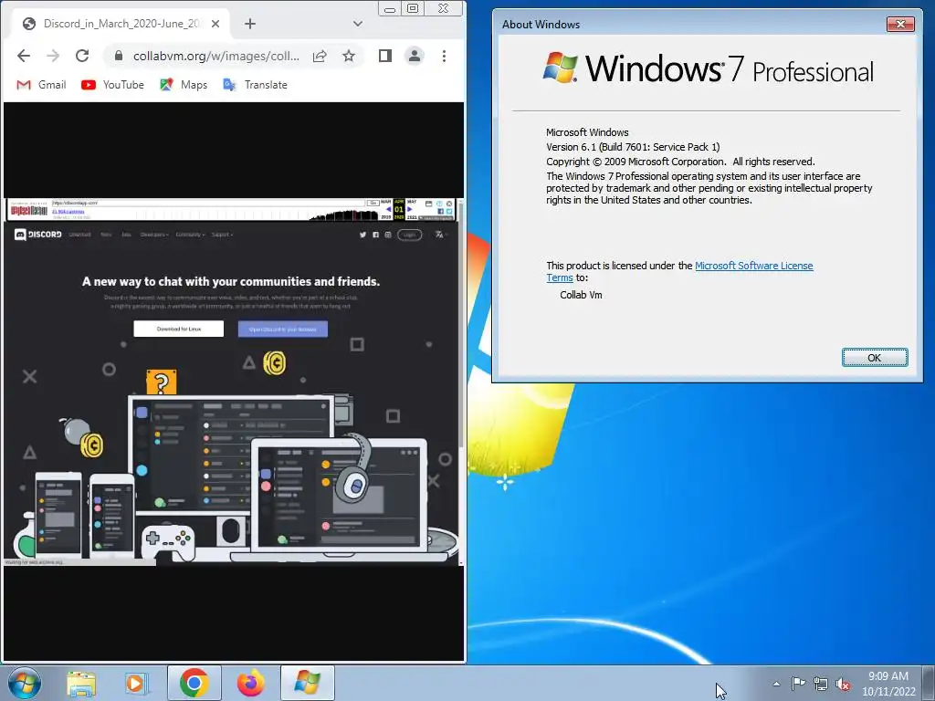The height and width of the screenshot is (701, 935).
Task: Launch Windows Media Player from taskbar
Action: pyautogui.click(x=136, y=683)
